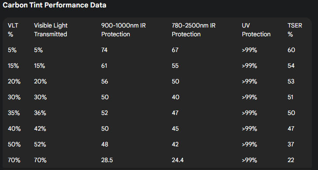
Task: Click the Carbon Tint Performance Data heading
Action: point(55,5)
